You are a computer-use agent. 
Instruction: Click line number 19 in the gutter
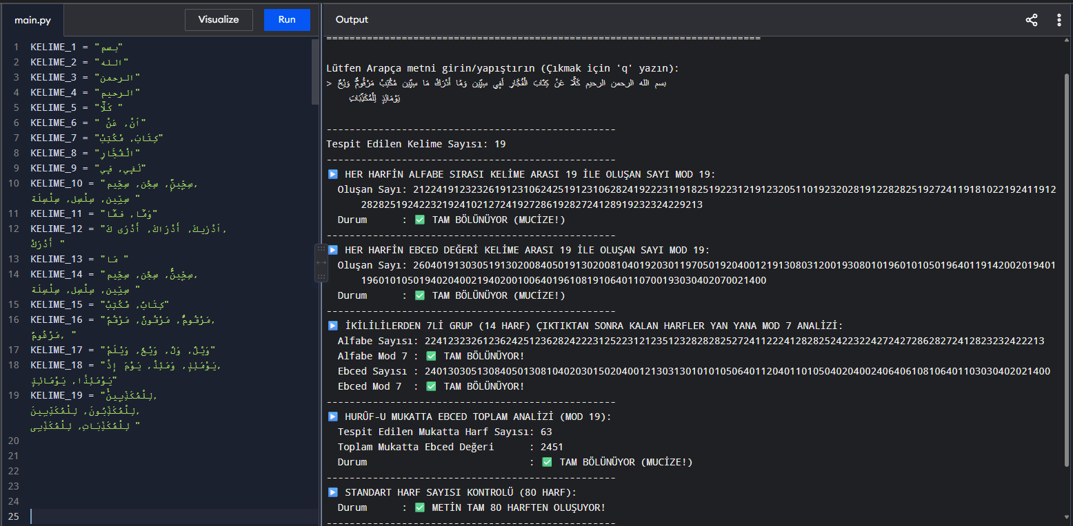14,395
